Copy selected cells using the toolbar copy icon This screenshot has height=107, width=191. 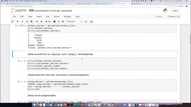[x=27, y=22]
